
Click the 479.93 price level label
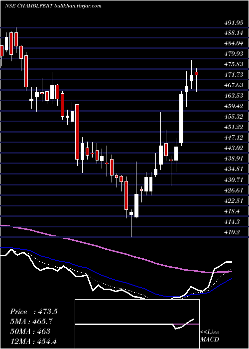tap(233, 54)
